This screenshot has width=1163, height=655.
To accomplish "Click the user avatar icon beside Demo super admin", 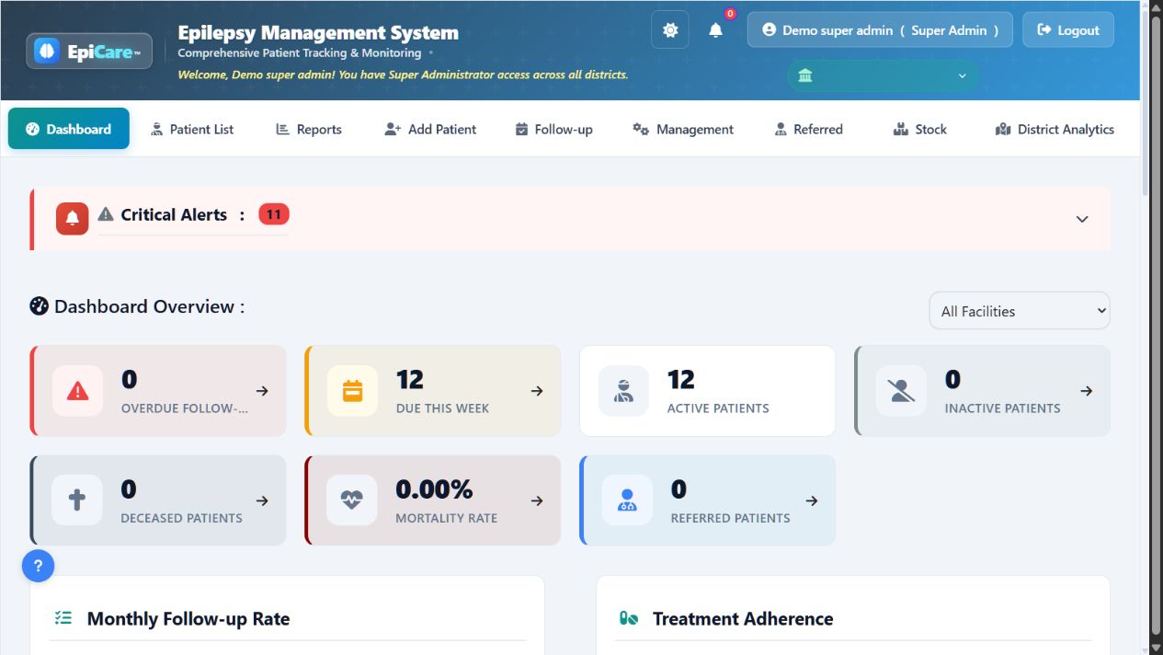I will [x=769, y=30].
